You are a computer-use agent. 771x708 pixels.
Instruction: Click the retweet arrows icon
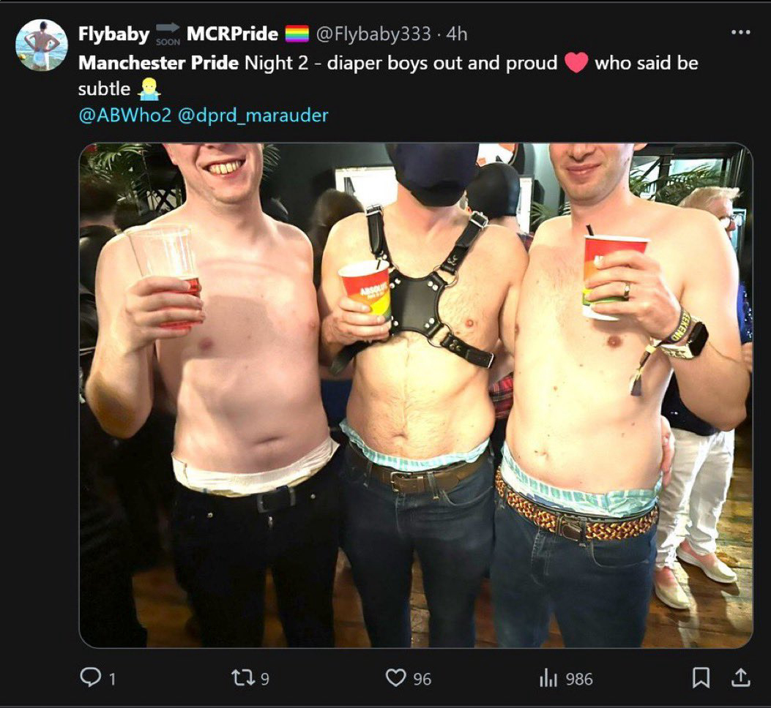[x=243, y=679]
